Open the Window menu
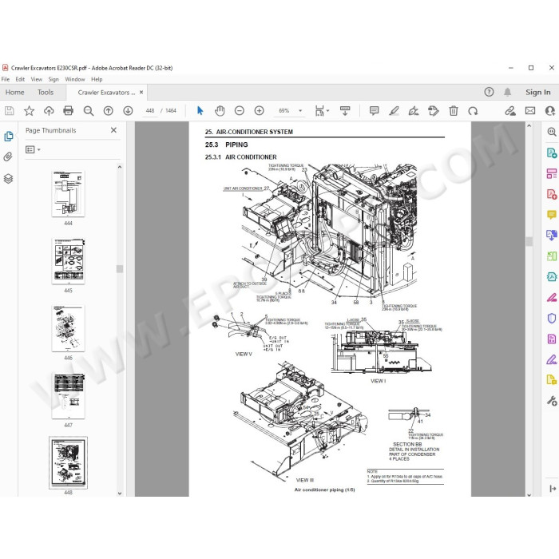Viewport: 559px width, 559px height. click(75, 79)
